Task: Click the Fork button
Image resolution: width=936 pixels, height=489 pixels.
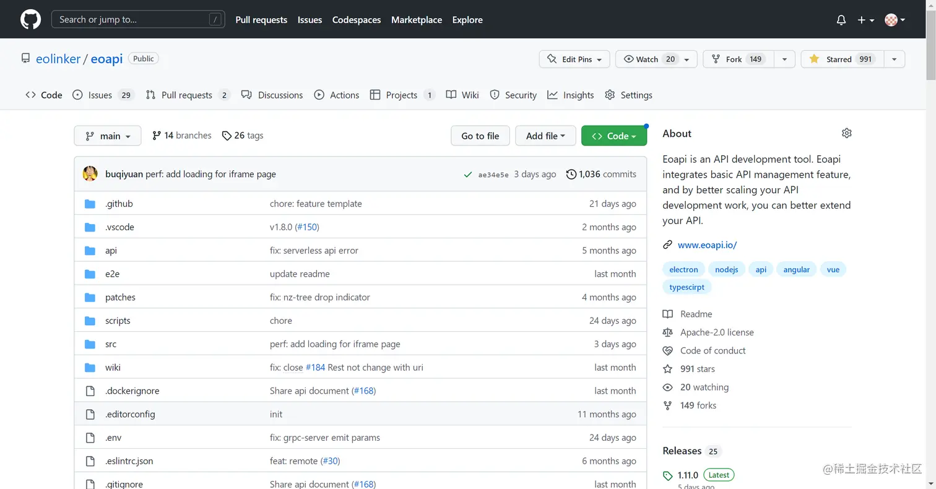Action: (739, 59)
